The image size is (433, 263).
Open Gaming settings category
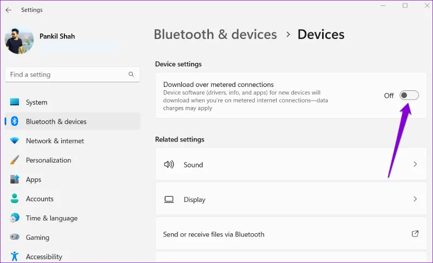tap(73, 237)
